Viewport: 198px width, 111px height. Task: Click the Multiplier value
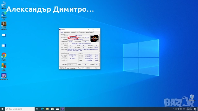(x=72, y=57)
